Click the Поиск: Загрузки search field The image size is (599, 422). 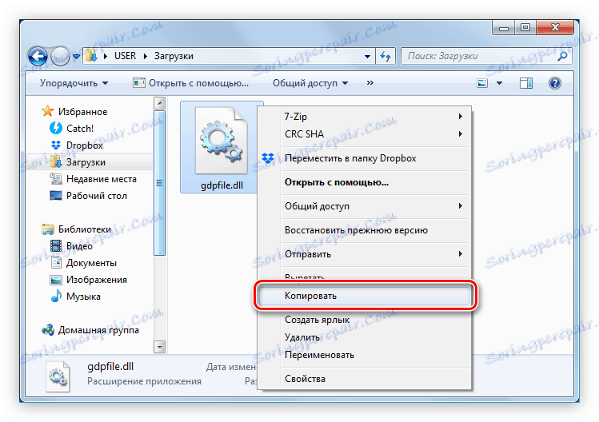click(487, 56)
